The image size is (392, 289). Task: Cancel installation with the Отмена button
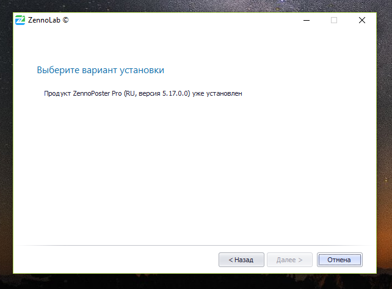pos(339,260)
